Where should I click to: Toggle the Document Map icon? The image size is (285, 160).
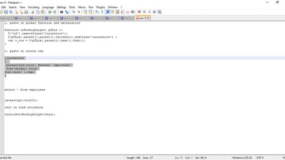coord(118,12)
